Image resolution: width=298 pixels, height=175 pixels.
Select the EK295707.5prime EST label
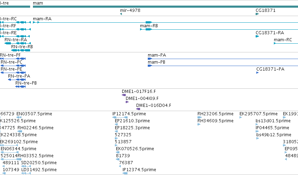point(258,114)
